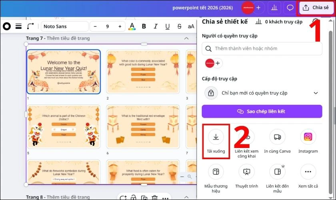Click the Người có quyền truy cập label
Screen dimensions: 336x200
[x=230, y=36]
